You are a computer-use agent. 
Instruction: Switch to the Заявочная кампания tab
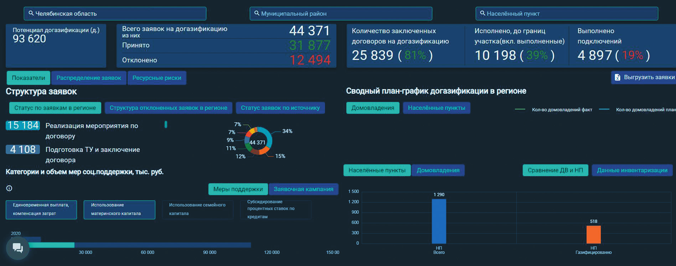[x=304, y=189]
